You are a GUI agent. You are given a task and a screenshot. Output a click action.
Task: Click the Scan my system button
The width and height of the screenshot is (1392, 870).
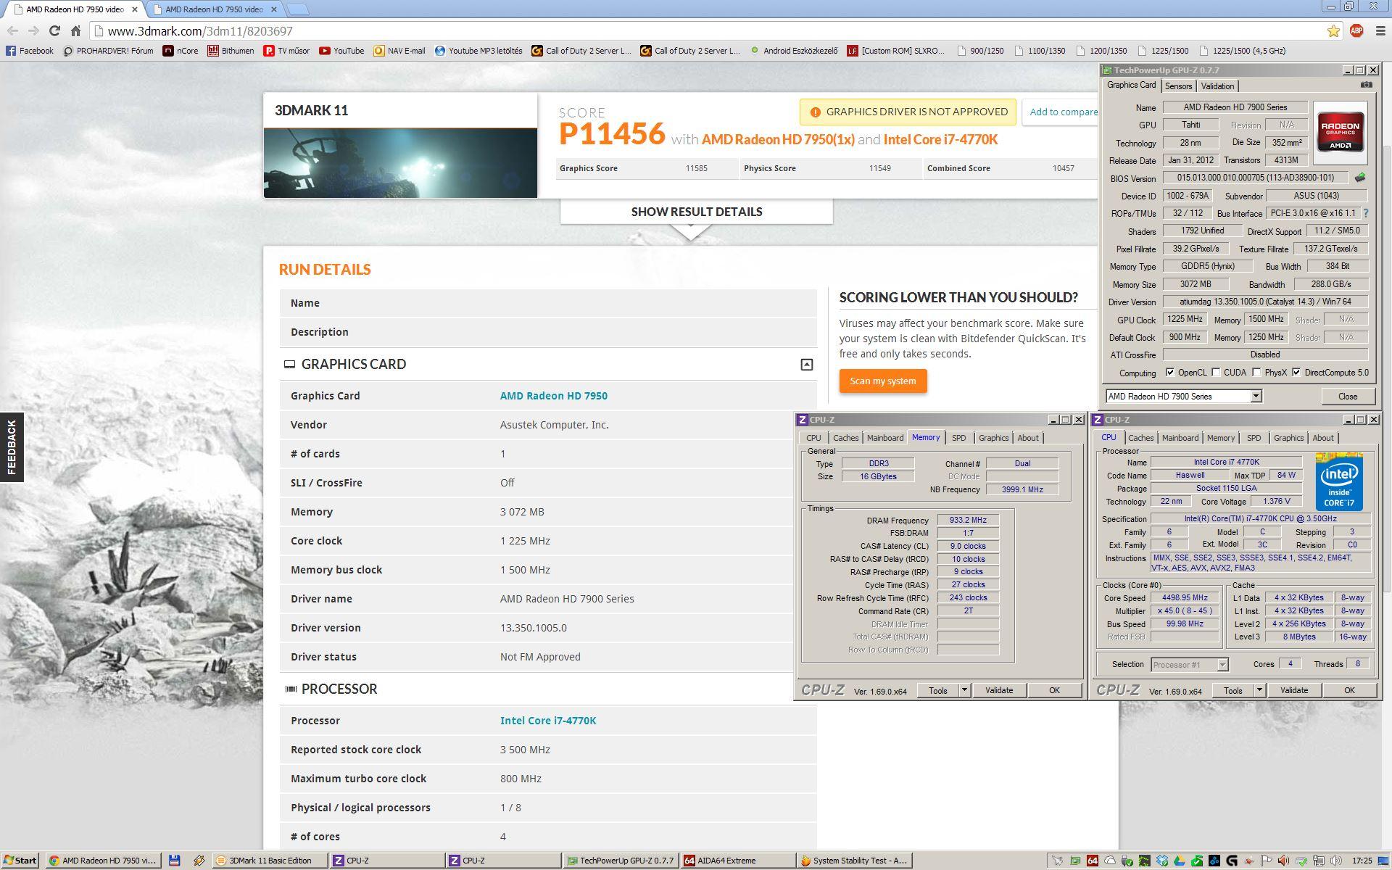tap(882, 381)
